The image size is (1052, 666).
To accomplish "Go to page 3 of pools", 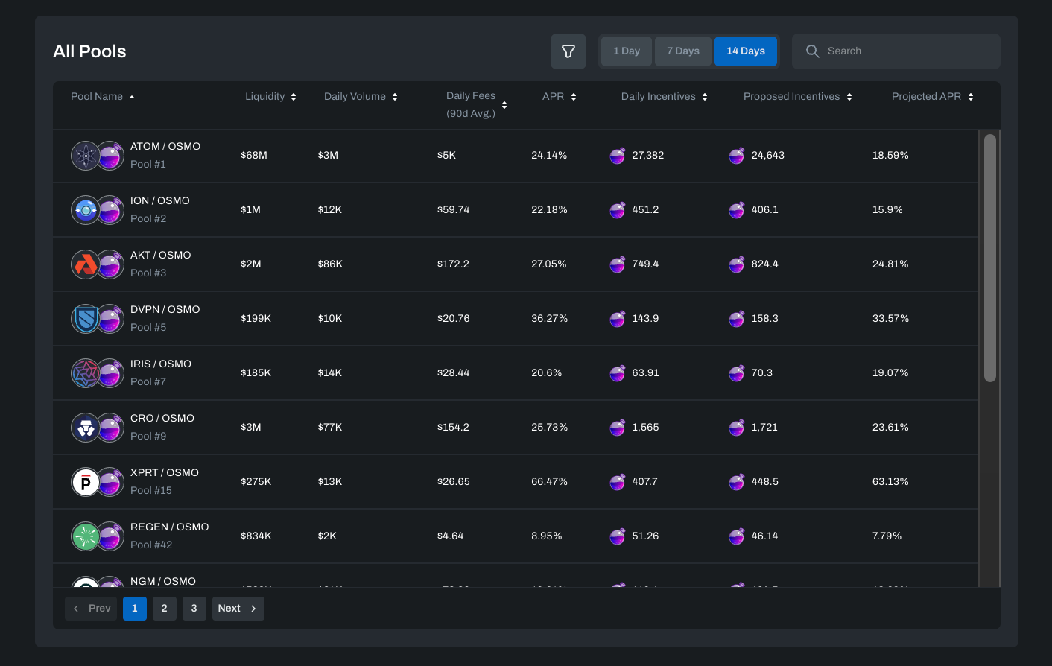I will [194, 609].
